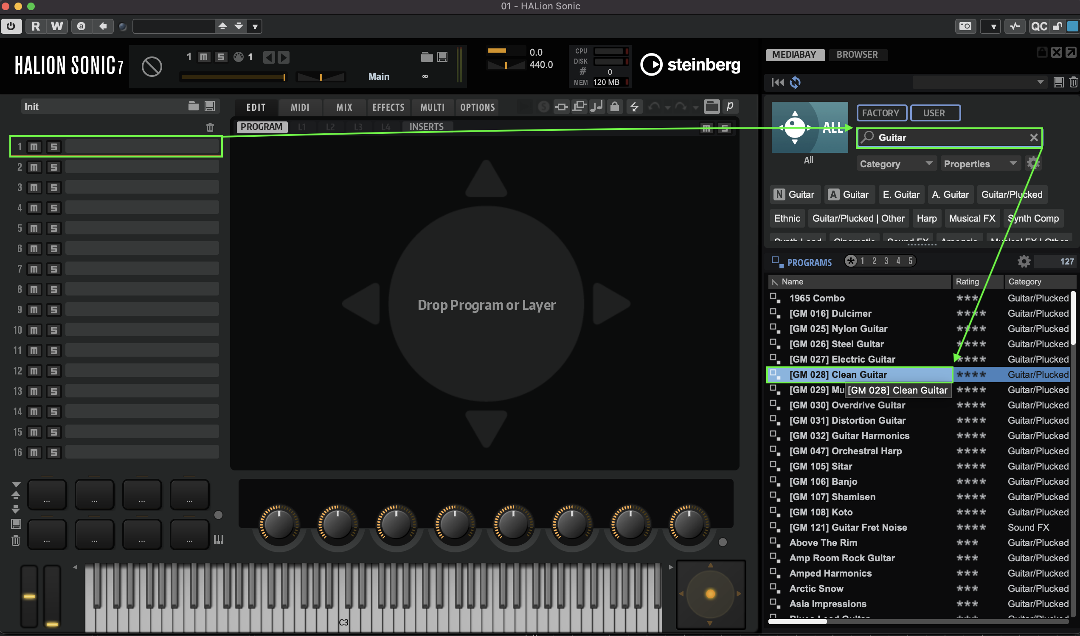1080x636 pixels.
Task: Switch to the BROWSER tab
Action: point(857,54)
